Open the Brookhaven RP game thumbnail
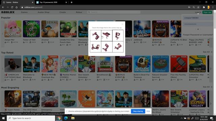216x121 pixels. tap(105, 64)
